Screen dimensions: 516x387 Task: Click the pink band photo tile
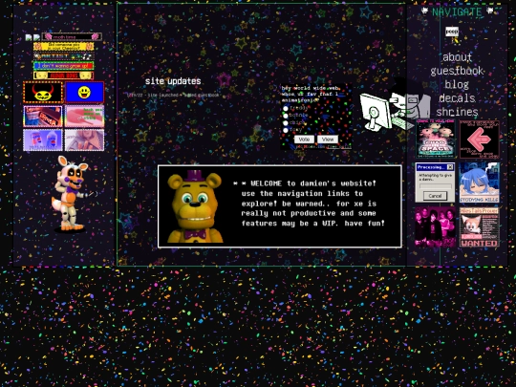[435, 226]
